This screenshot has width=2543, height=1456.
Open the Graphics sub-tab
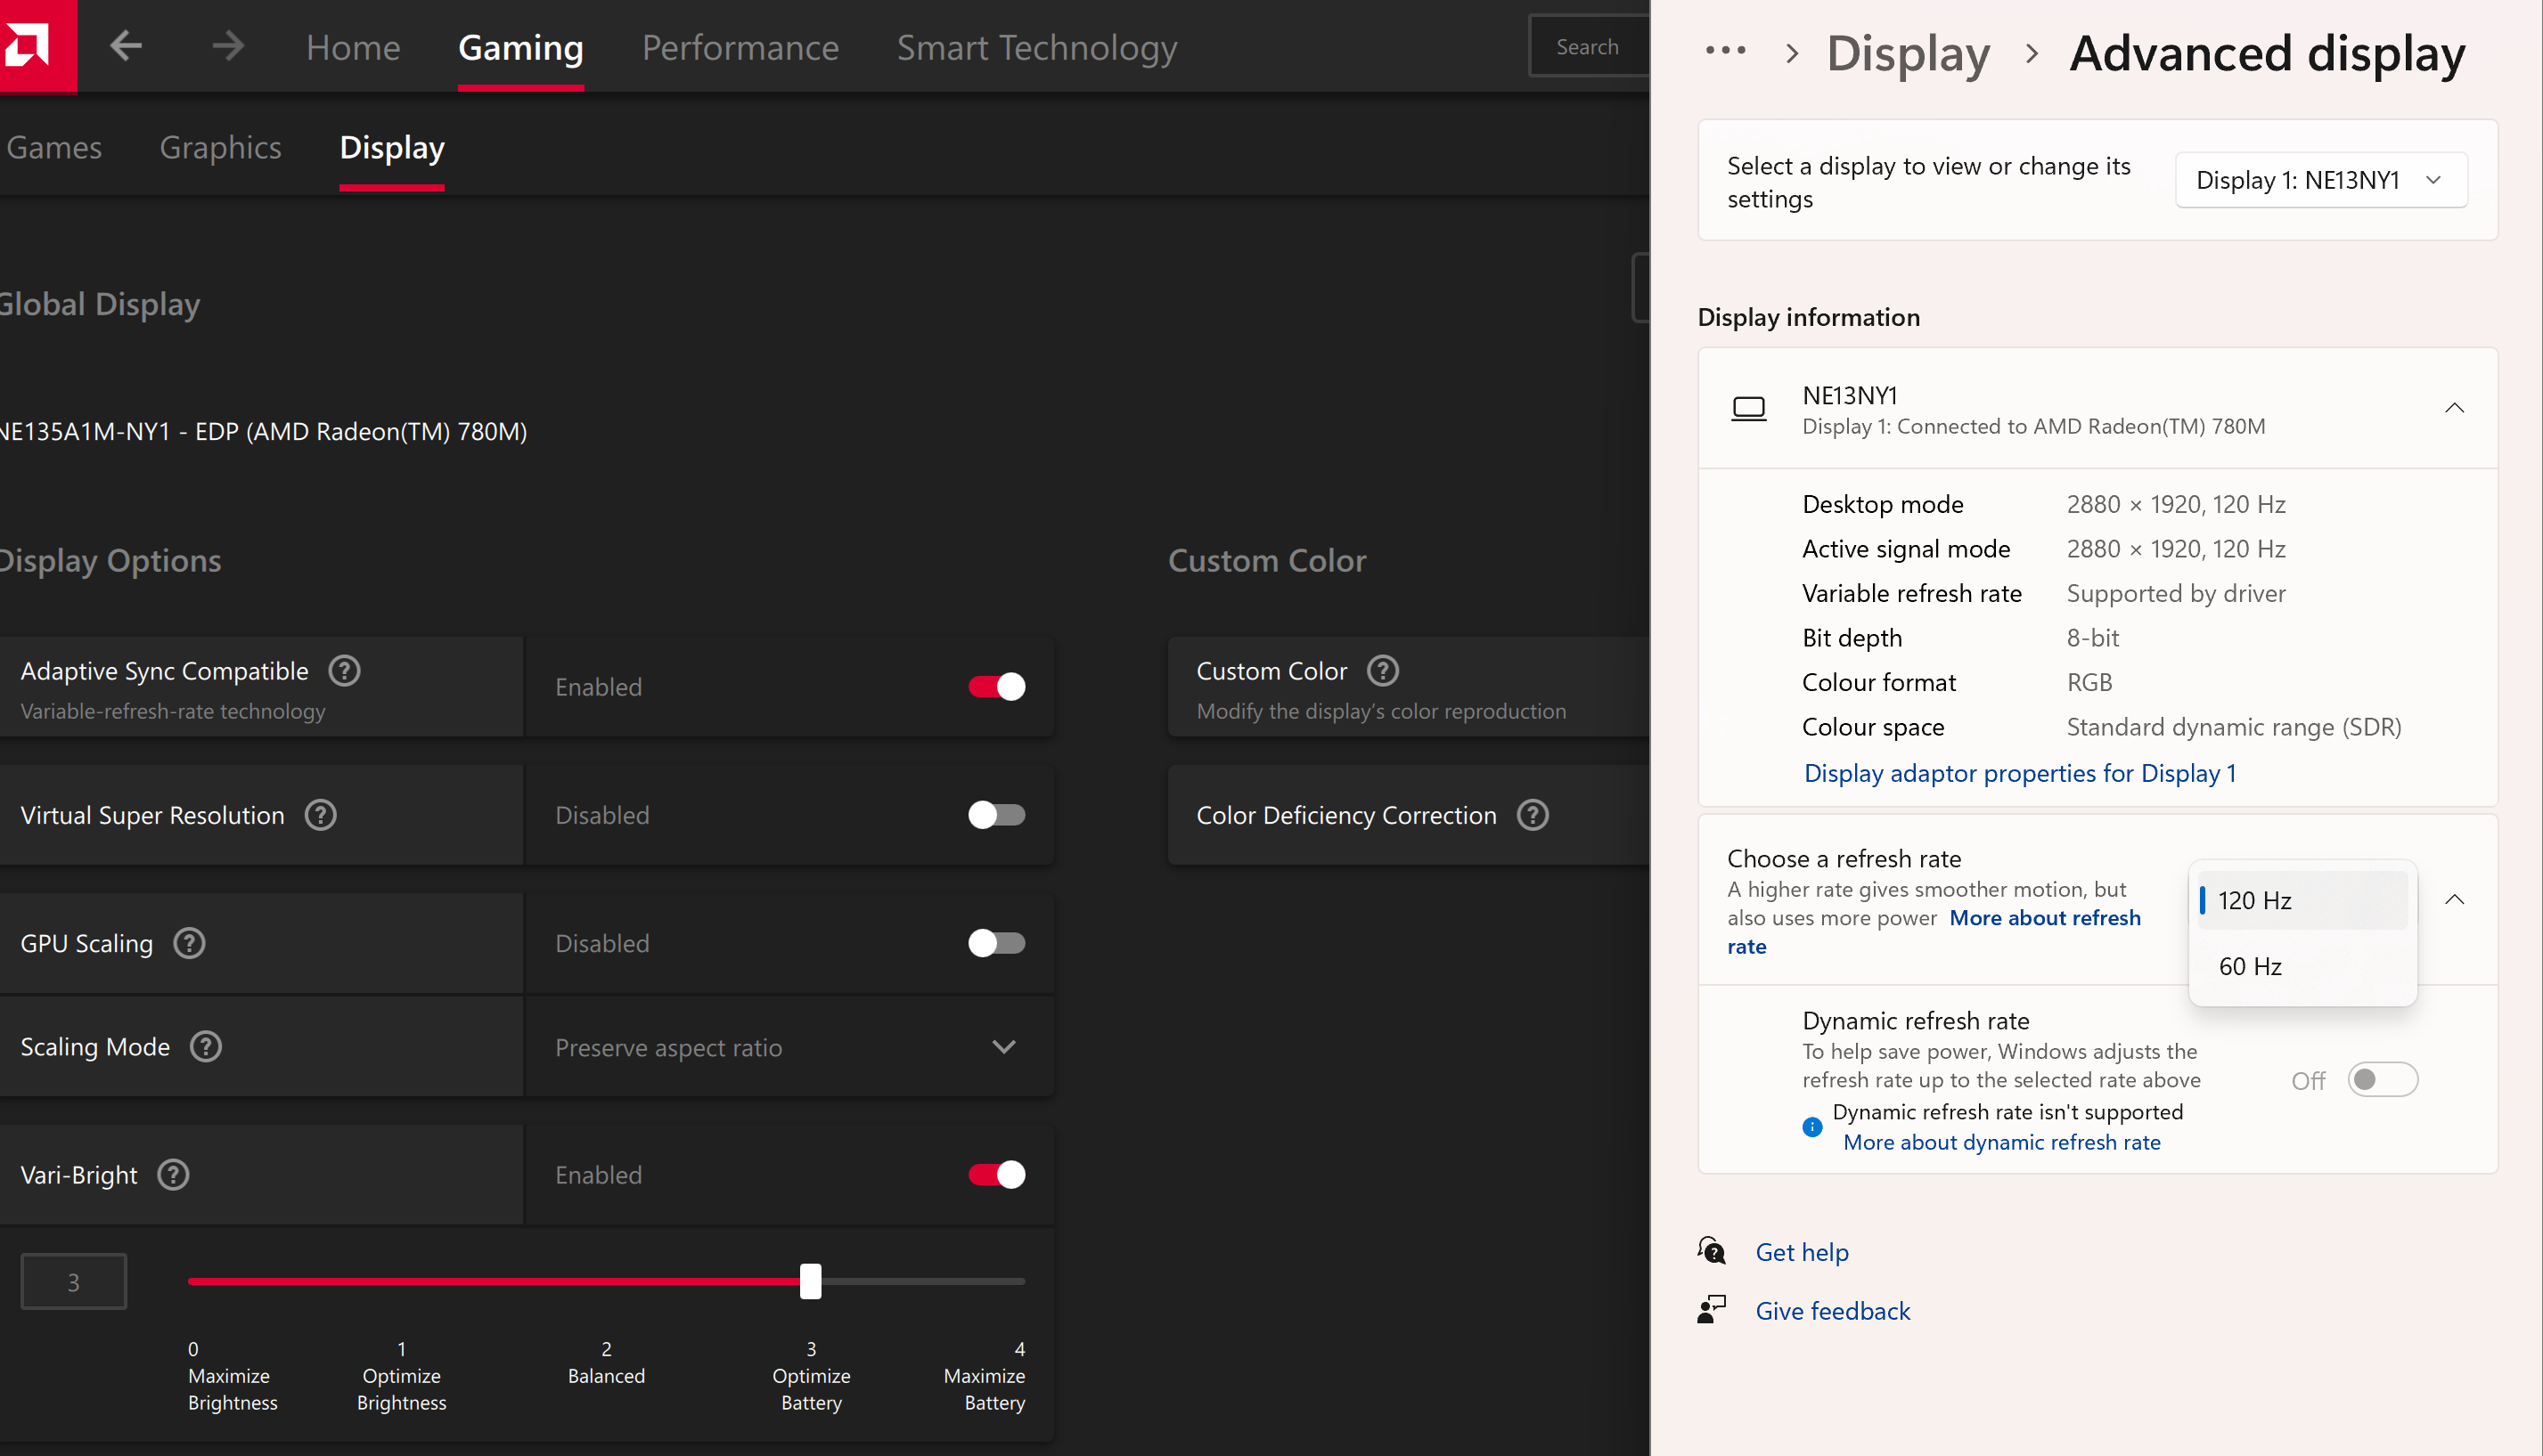[x=220, y=147]
